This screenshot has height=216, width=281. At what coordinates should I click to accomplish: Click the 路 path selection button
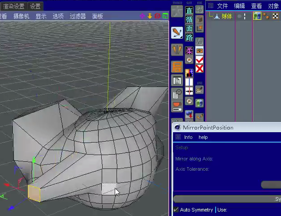[189, 37]
